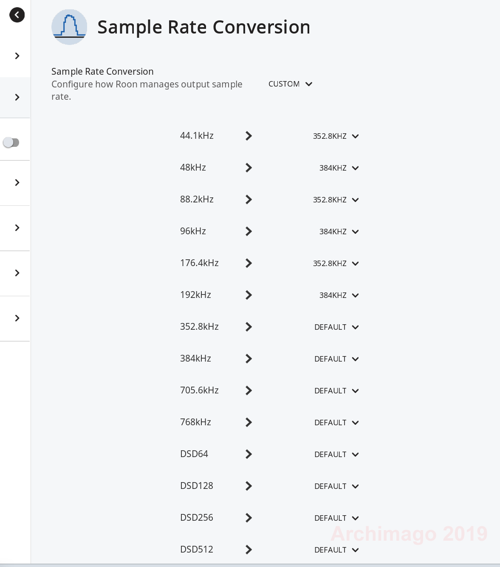Open the 48kHz output rate dropdown

point(339,168)
